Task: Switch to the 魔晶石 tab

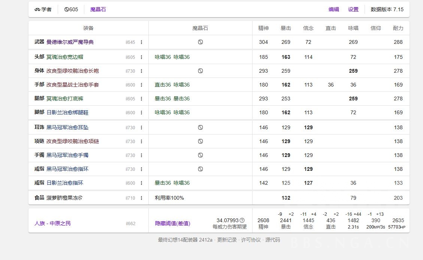Action: (98, 9)
